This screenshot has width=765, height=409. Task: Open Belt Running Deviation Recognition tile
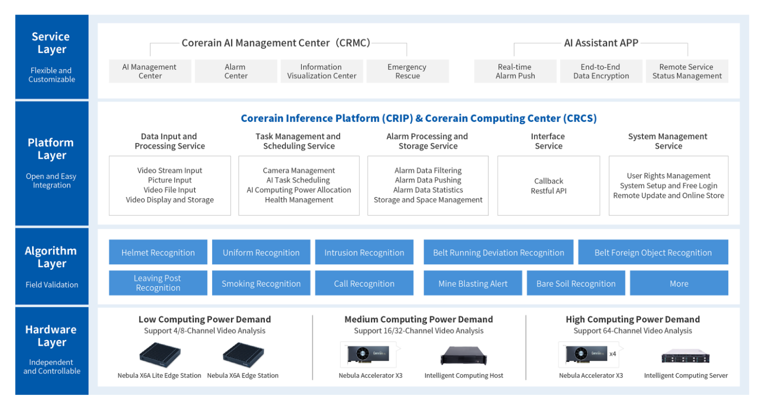point(499,252)
